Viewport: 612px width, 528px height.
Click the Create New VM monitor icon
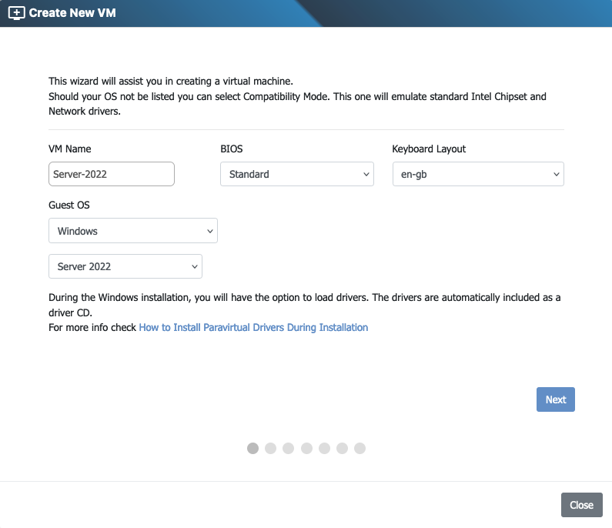[x=16, y=13]
